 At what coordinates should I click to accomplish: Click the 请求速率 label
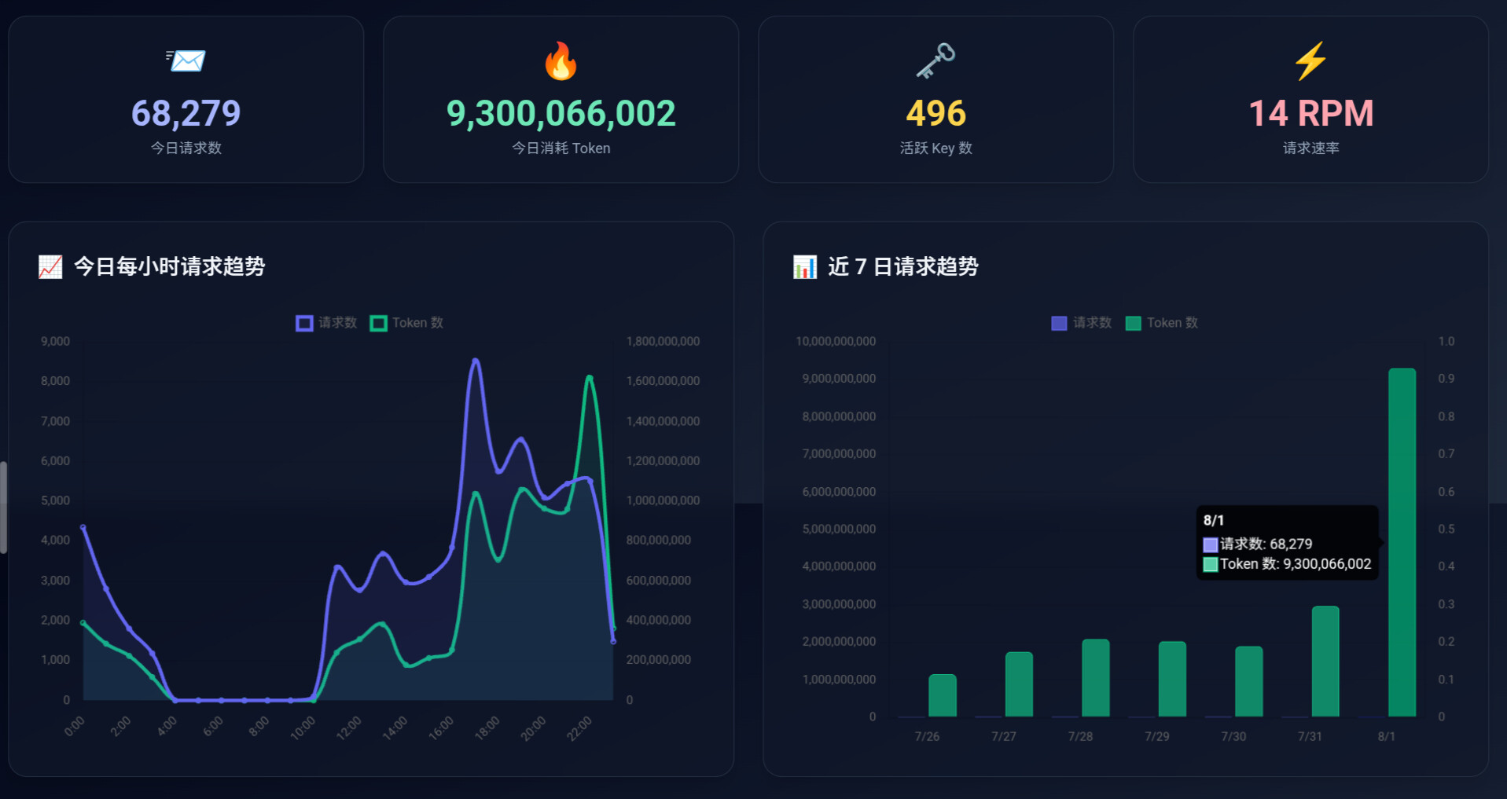pos(1310,148)
